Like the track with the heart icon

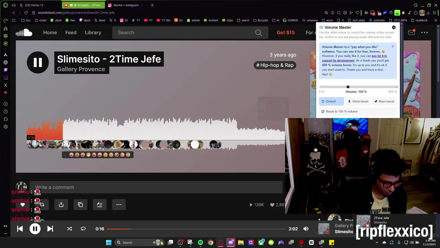click(x=23, y=205)
